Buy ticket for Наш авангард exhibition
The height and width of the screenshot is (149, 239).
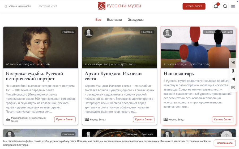coord(222,119)
